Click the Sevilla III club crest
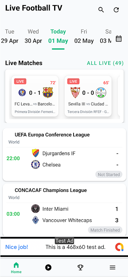This screenshot has width=128, height=279. click(x=75, y=92)
